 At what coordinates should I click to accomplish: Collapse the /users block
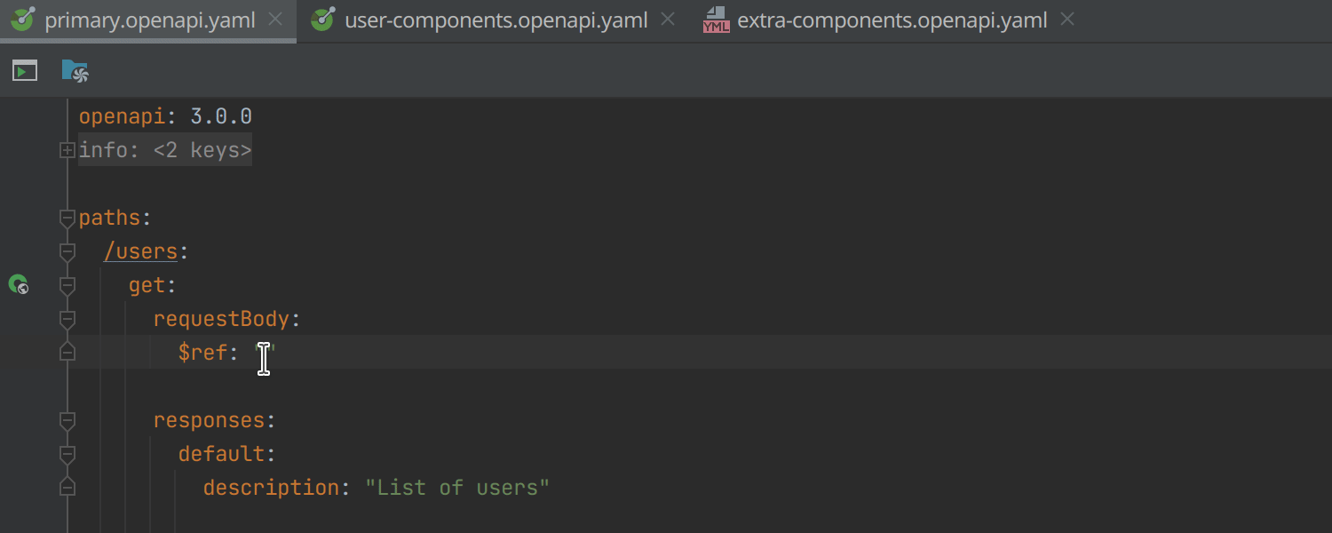67,252
